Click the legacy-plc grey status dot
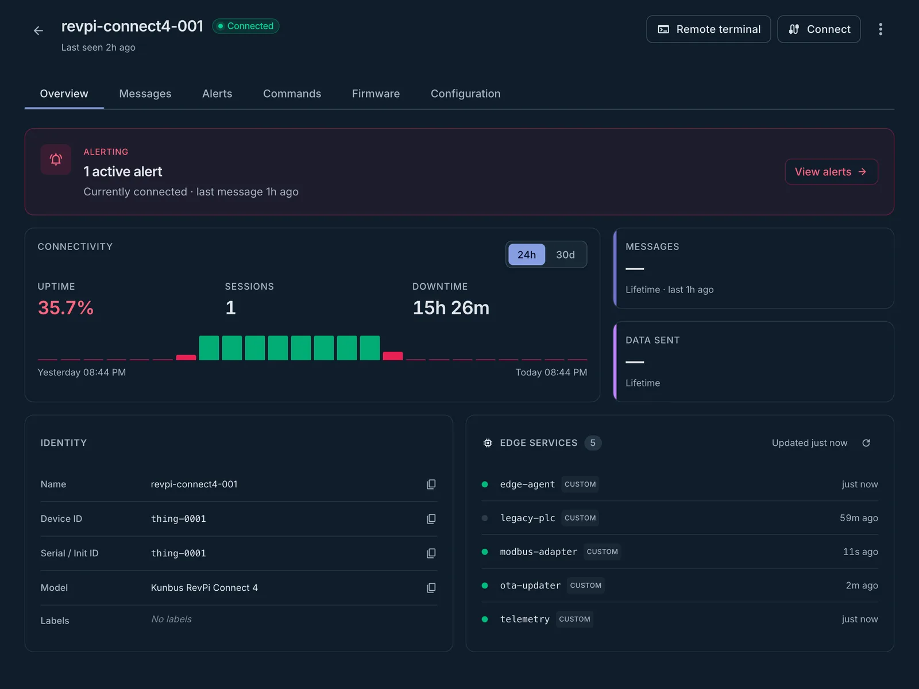This screenshot has width=919, height=689. 485,518
